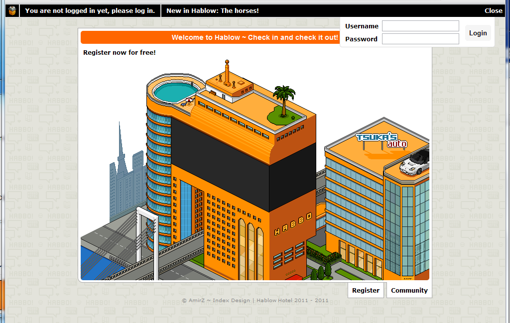Viewport: 510px width, 323px height.
Task: Click the Tsuka's auto sign
Action: (x=382, y=140)
